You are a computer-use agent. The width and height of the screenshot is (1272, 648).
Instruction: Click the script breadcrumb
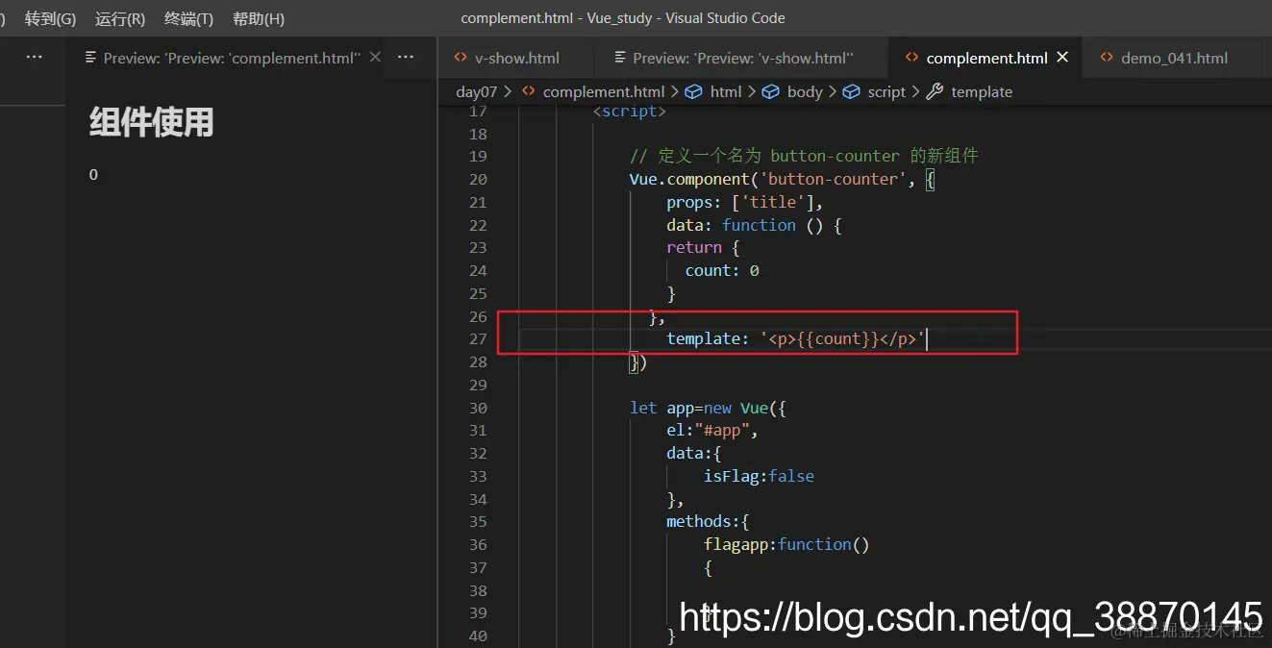tap(886, 91)
